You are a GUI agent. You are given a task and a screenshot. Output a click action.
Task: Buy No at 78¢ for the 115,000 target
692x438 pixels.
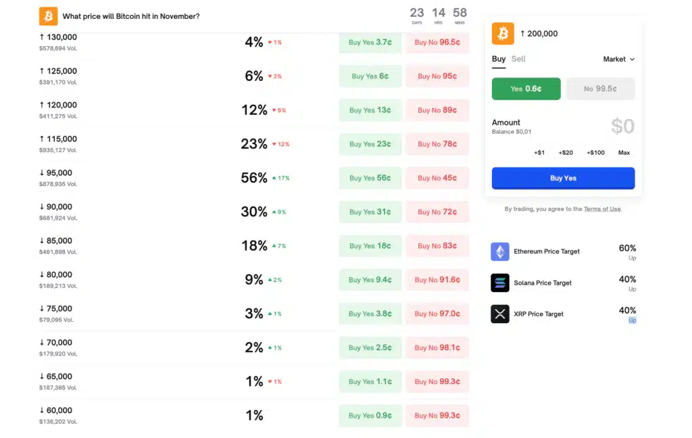437,144
